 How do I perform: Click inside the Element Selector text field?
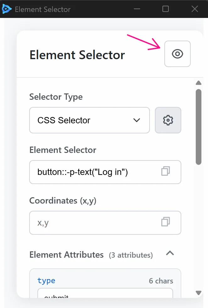pyautogui.click(x=88, y=172)
